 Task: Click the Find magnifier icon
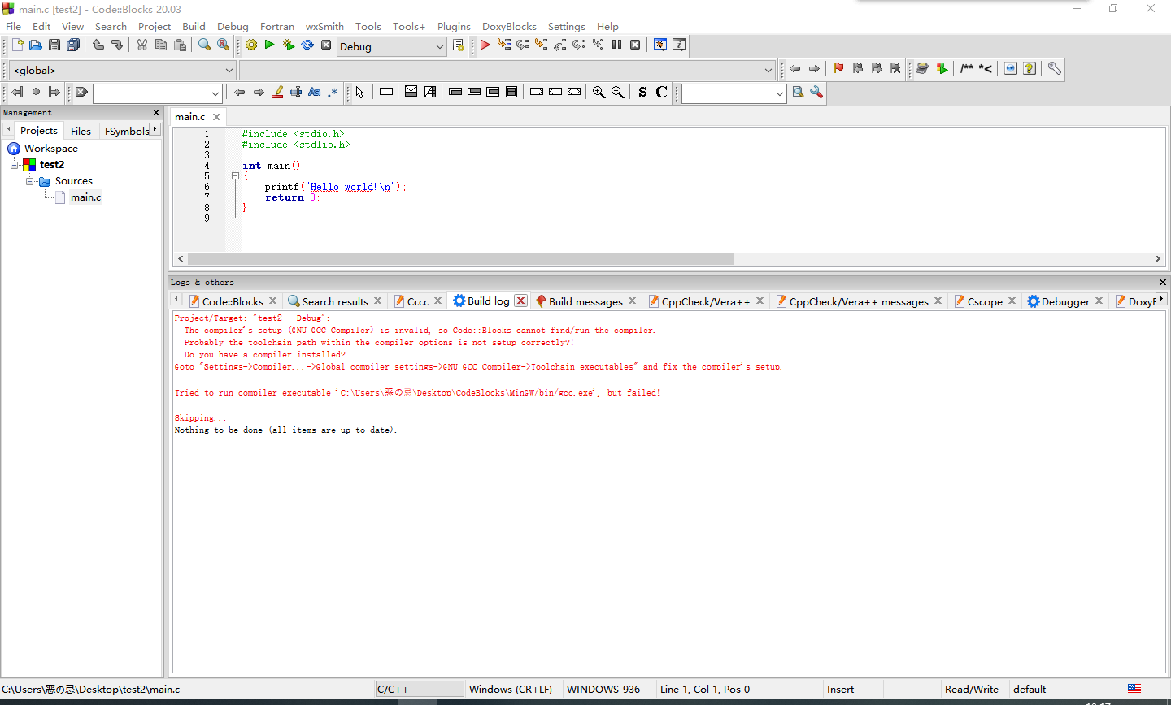(x=205, y=45)
